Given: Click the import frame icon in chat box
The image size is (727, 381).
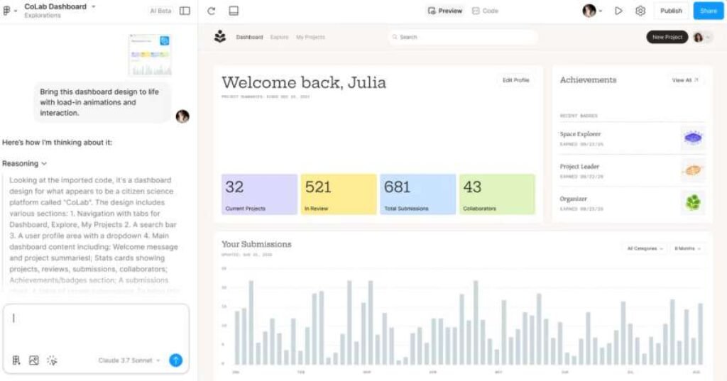Looking at the screenshot, I should point(16,360).
